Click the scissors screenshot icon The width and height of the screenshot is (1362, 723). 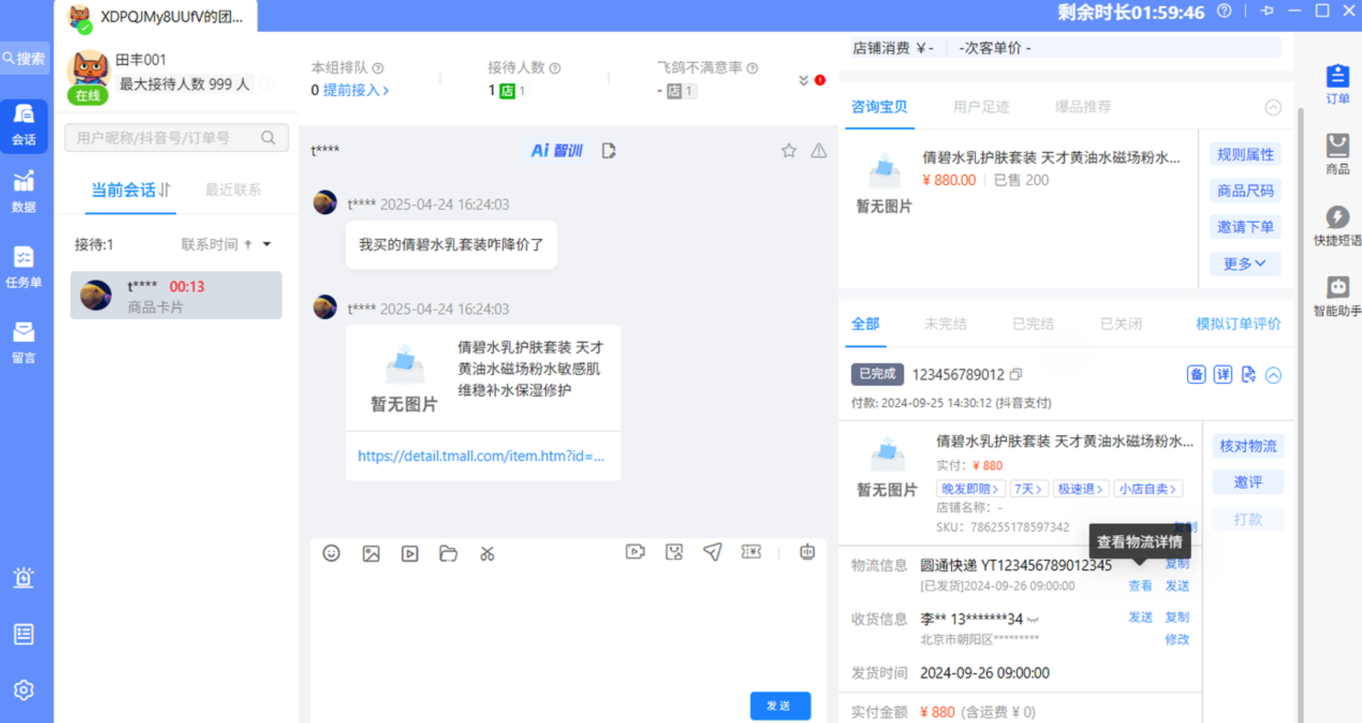click(487, 554)
